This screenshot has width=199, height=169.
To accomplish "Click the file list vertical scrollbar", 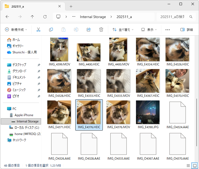I will click(197, 122).
